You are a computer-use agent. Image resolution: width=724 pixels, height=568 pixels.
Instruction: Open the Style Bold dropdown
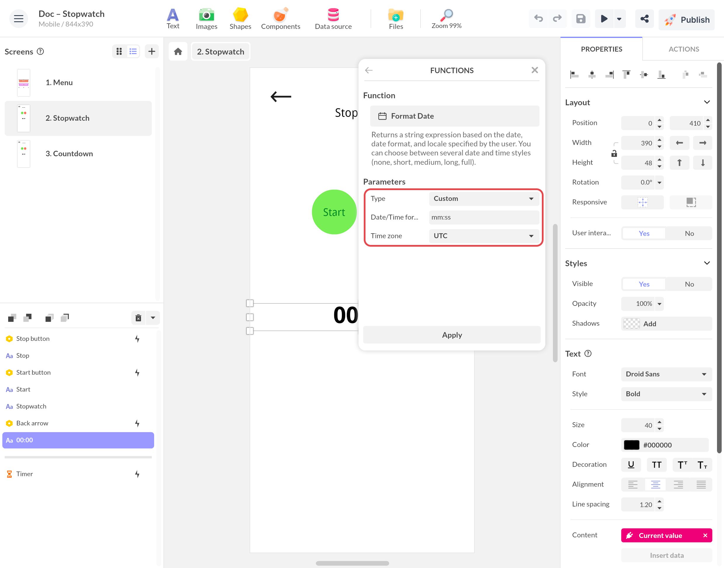pos(666,394)
